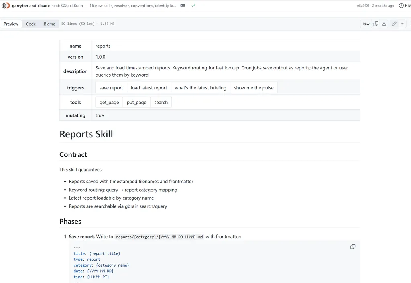The image size is (411, 283).
Task: Open more edit options dropdown arrow
Action: (402, 24)
